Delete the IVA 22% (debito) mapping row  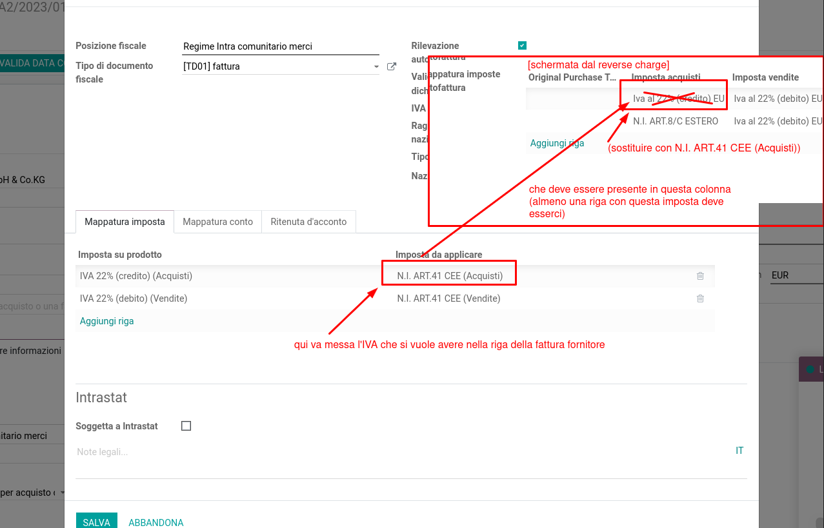pos(700,298)
